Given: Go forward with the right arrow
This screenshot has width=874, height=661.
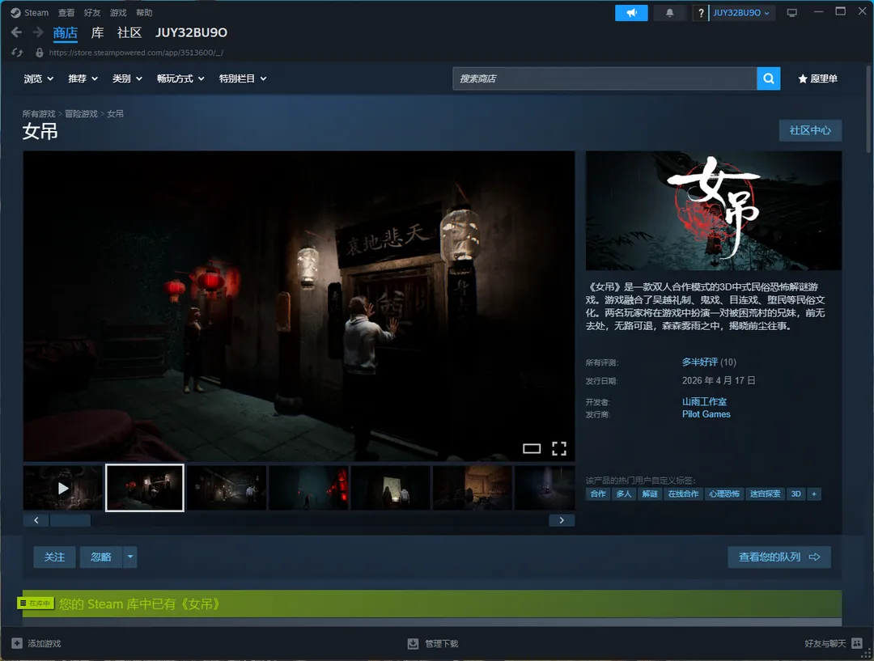Looking at the screenshot, I should coord(38,32).
